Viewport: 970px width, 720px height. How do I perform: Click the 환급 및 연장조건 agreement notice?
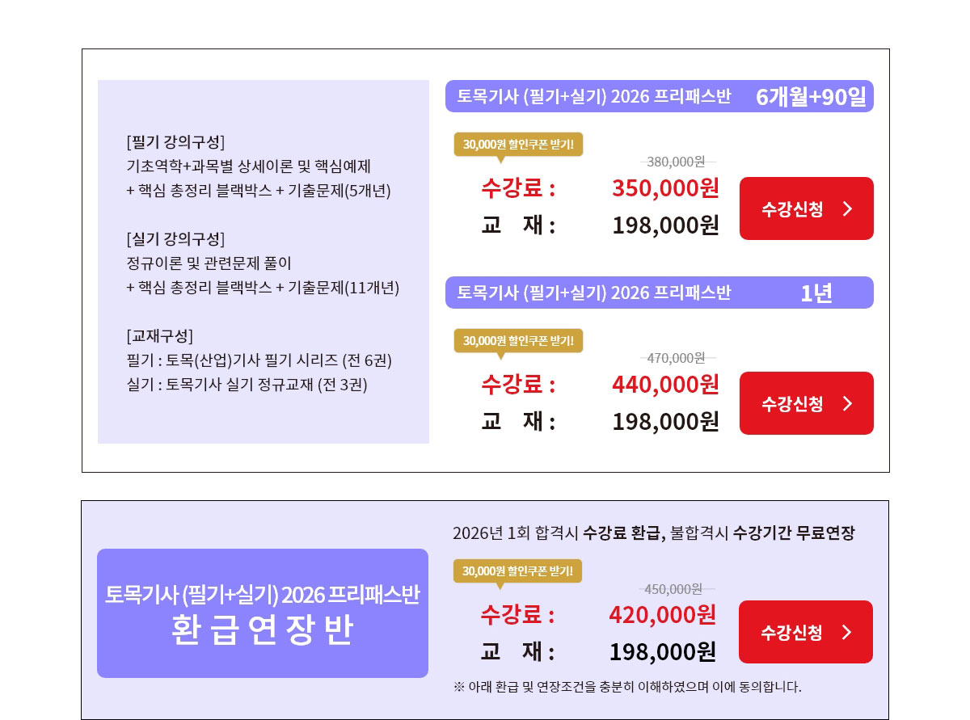(627, 687)
